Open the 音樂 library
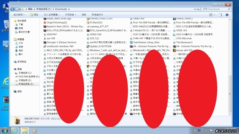The width and height of the screenshot is (239, 134). (19, 47)
